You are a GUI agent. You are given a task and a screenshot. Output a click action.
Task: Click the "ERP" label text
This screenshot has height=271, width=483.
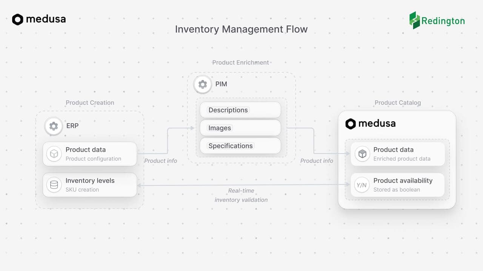pos(72,126)
